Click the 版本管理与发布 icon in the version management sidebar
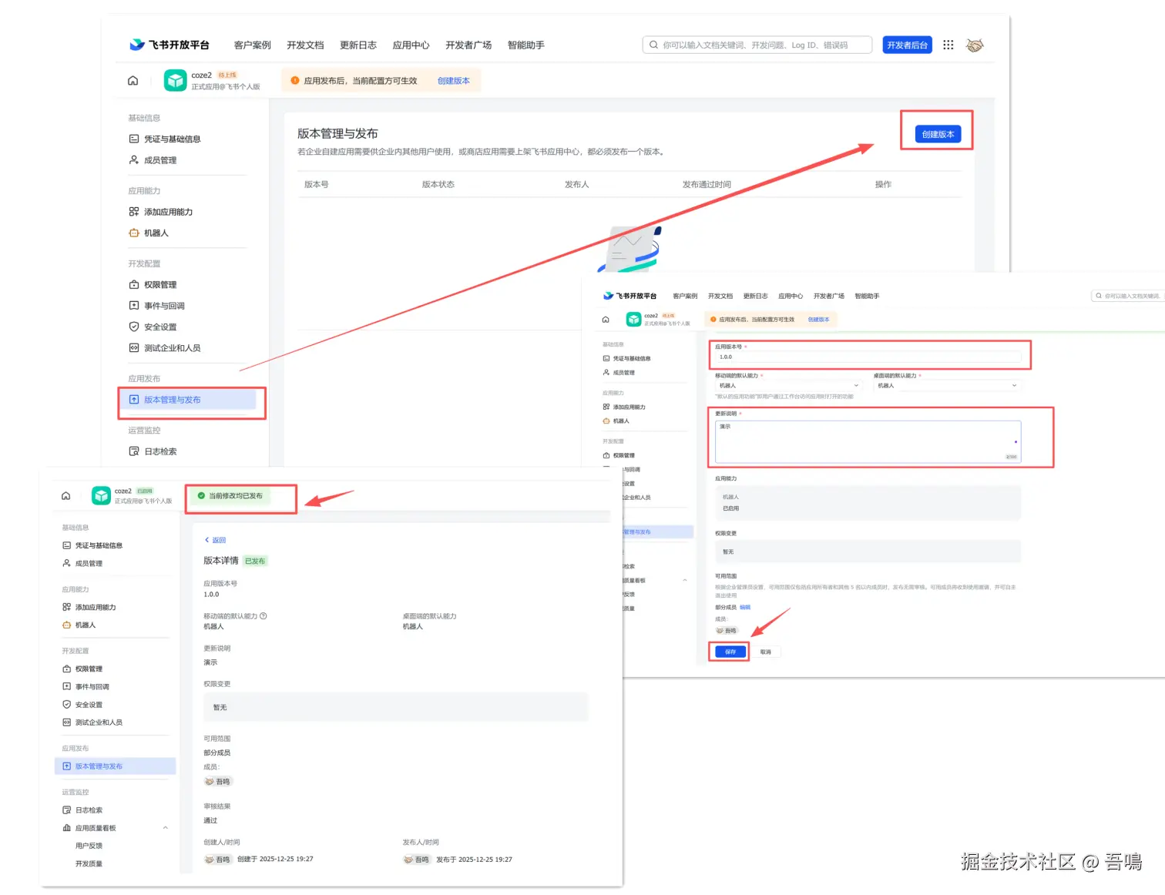The width and height of the screenshot is (1165, 895). 134,400
